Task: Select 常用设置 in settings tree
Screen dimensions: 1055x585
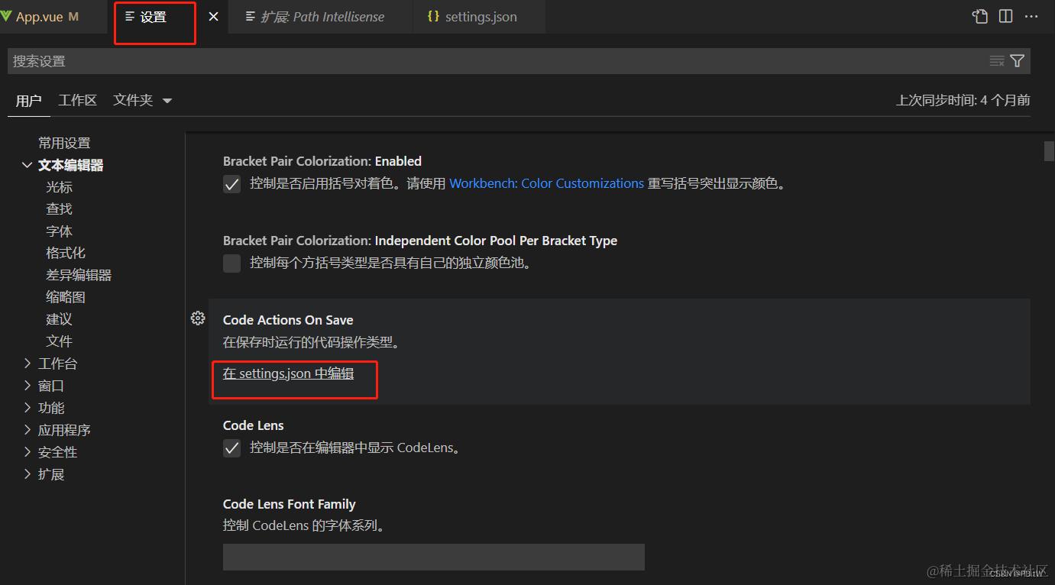Action: (x=65, y=143)
